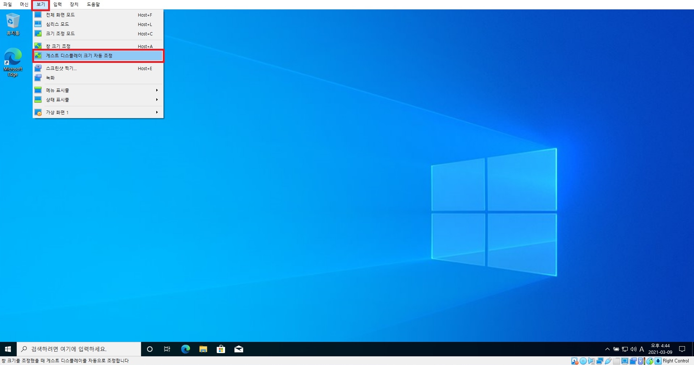The height and width of the screenshot is (365, 694).
Task: Click VirtualBox mouse integration status icon
Action: pyautogui.click(x=650, y=361)
